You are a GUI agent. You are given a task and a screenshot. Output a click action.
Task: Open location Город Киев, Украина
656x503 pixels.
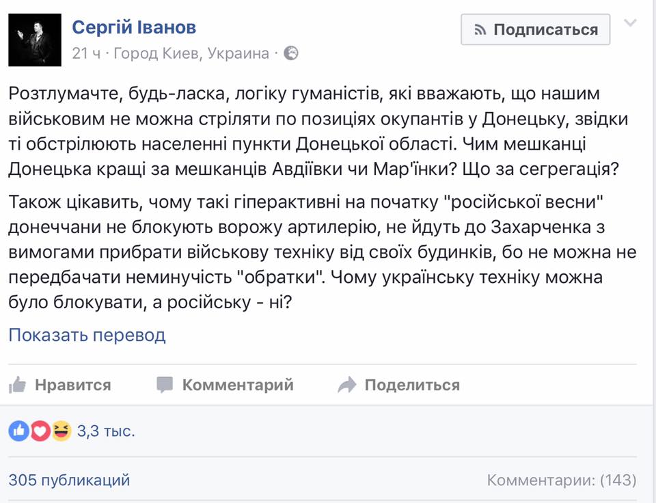pyautogui.click(x=191, y=53)
